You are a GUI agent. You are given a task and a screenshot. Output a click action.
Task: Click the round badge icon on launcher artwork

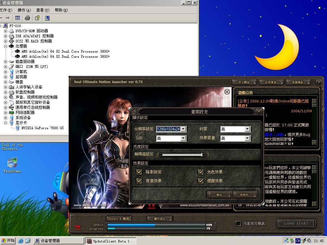(x=227, y=92)
